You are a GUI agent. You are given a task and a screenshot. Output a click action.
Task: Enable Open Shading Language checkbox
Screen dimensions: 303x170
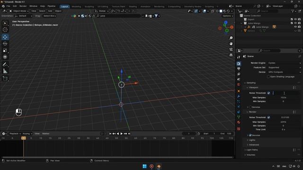[268, 76]
